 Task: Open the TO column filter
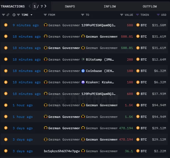click(83, 15)
